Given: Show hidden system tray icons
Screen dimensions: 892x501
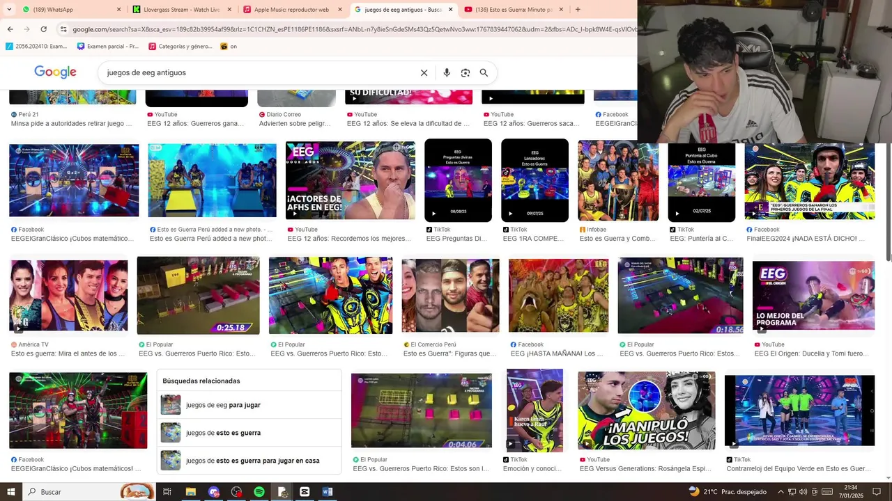Looking at the screenshot, I should 780,492.
